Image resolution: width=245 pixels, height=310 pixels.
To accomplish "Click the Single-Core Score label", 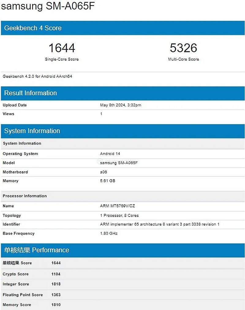I will pos(62,59).
